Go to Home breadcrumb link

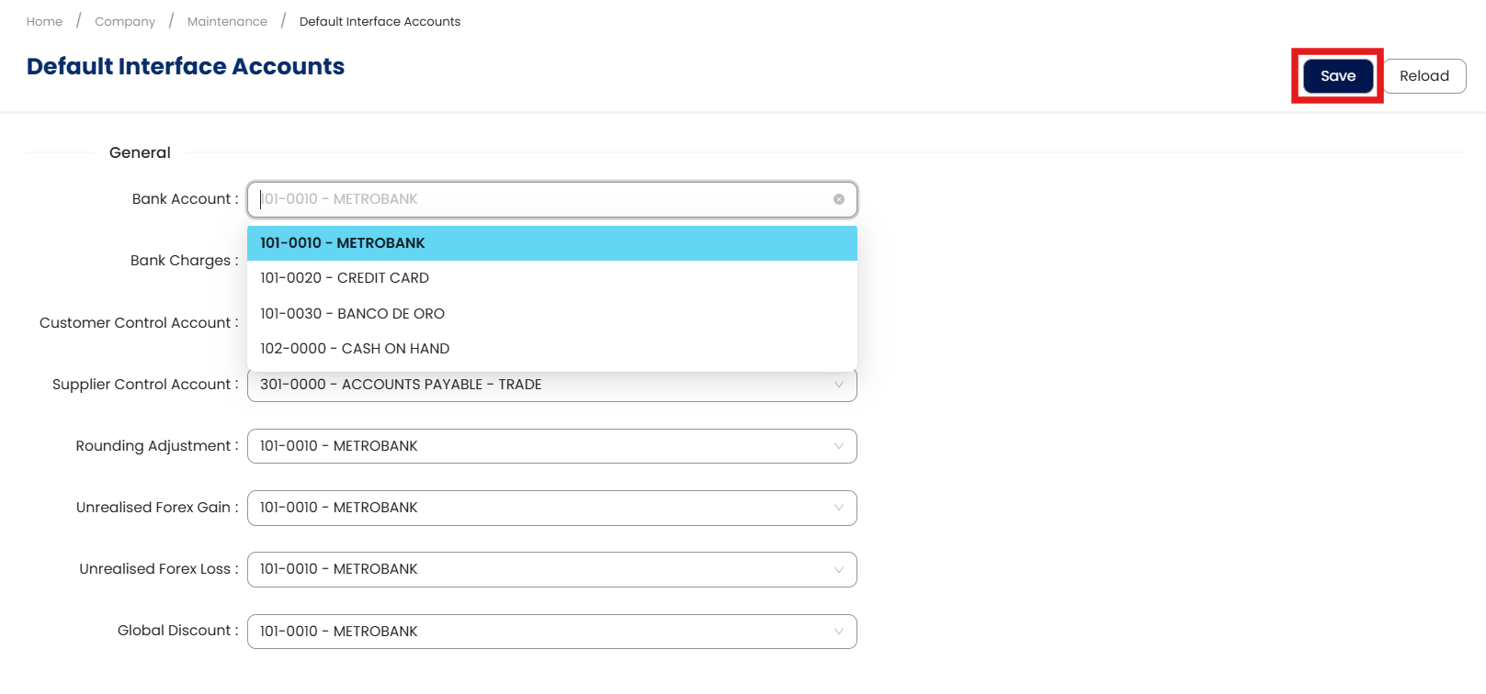click(x=44, y=21)
